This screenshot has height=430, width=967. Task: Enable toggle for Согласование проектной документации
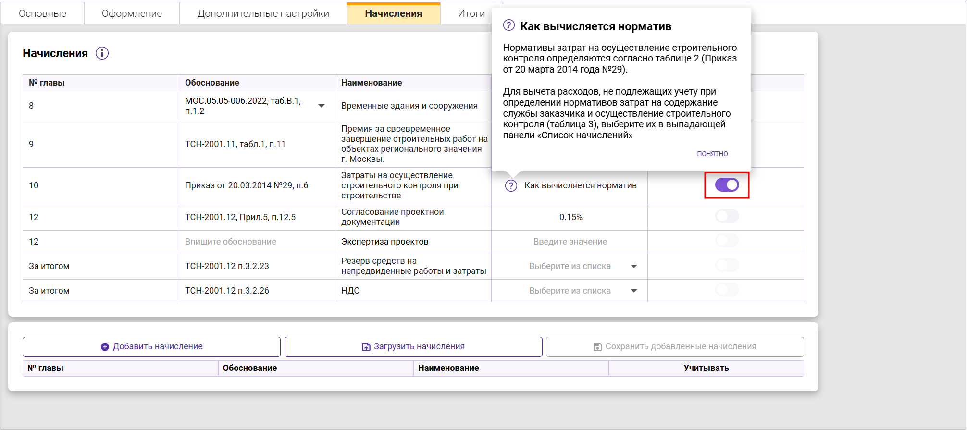pyautogui.click(x=727, y=216)
